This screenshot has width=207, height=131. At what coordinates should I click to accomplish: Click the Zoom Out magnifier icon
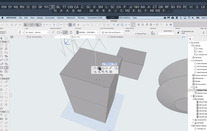[x=143, y=25]
